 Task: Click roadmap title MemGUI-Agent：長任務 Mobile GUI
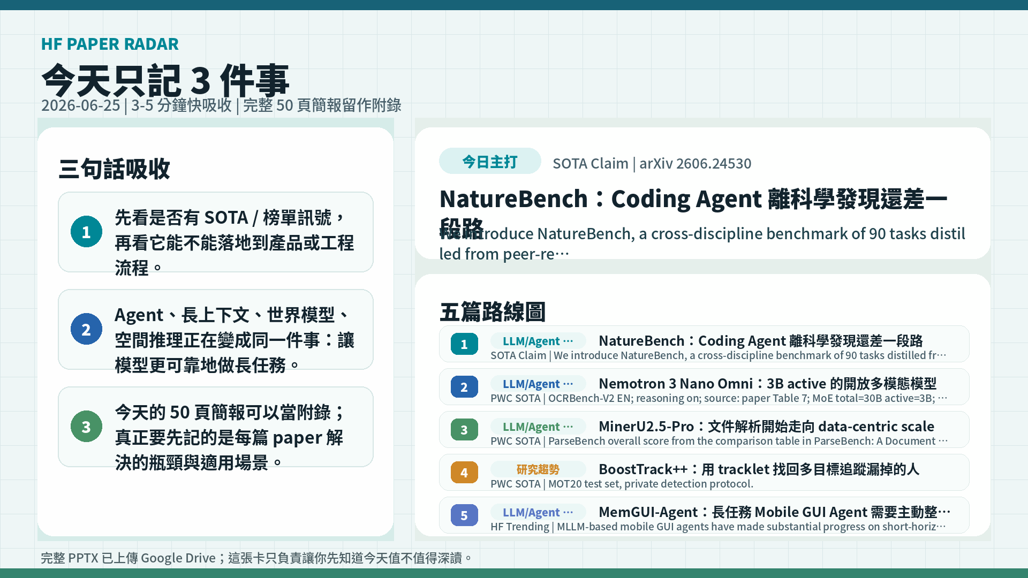775,512
